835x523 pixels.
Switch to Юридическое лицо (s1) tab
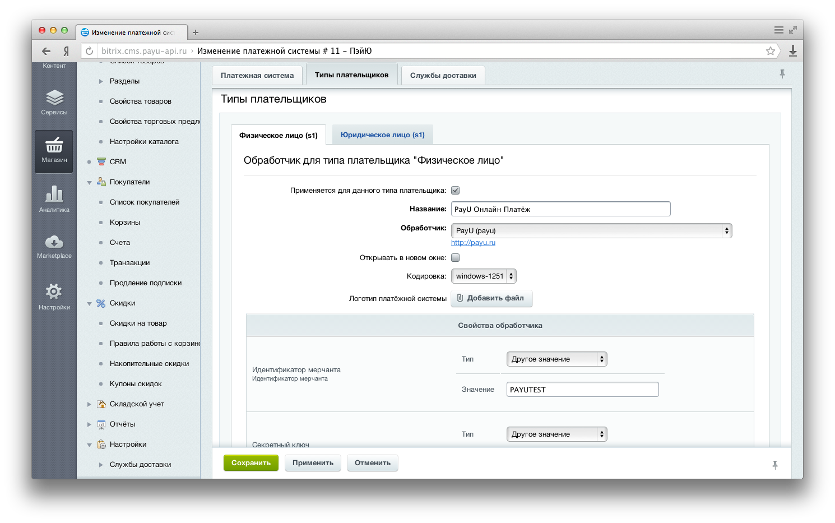coord(382,135)
